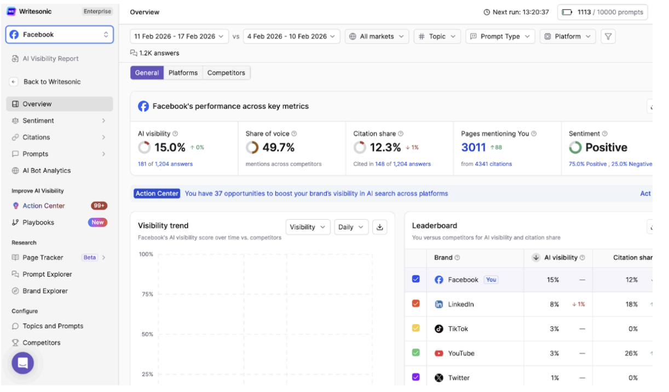Screen dimensions: 669x392
Task: Expand the Prompt Type filter
Action: pyautogui.click(x=499, y=36)
